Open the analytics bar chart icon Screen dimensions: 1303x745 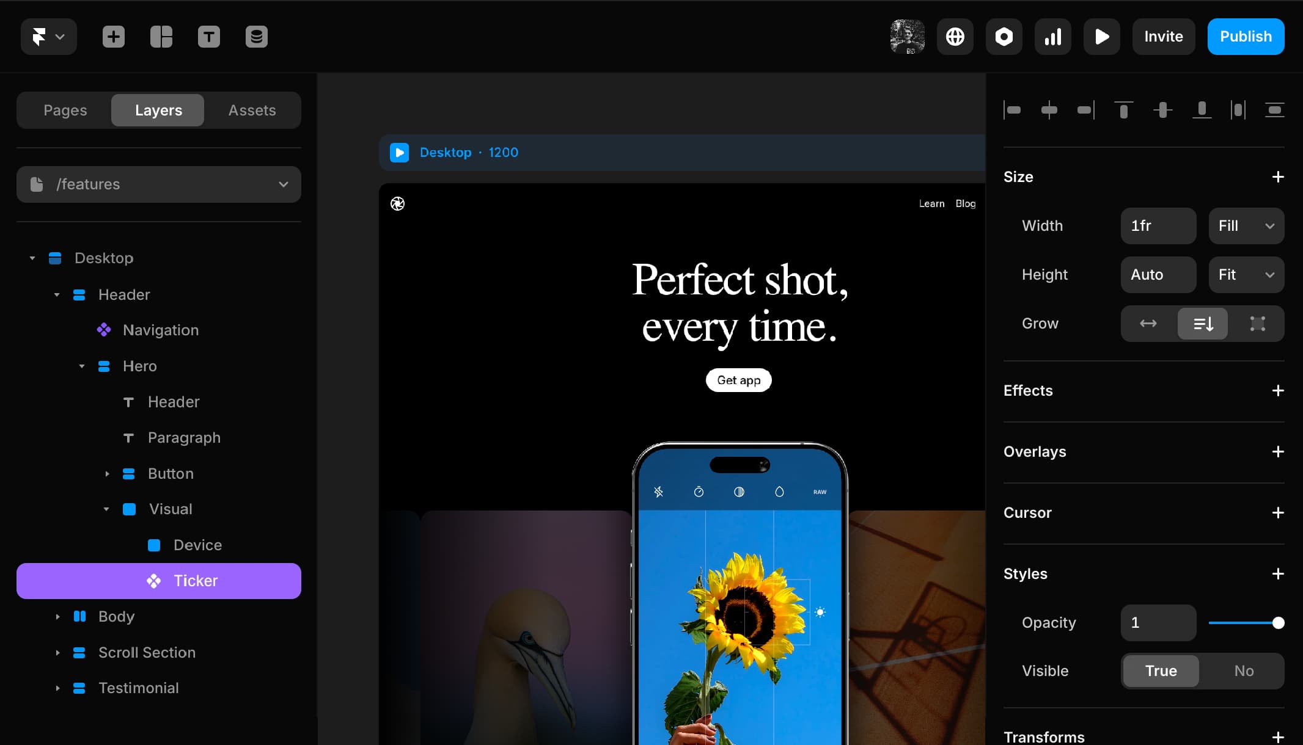tap(1052, 37)
